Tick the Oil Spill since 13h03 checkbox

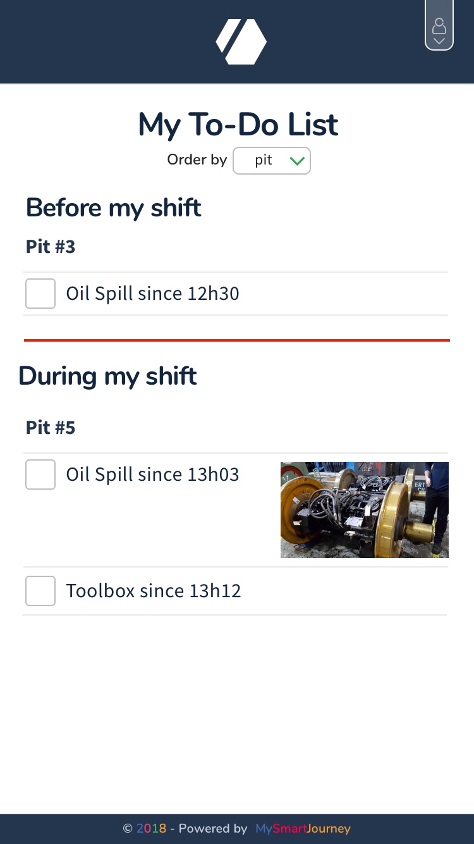pos(40,475)
